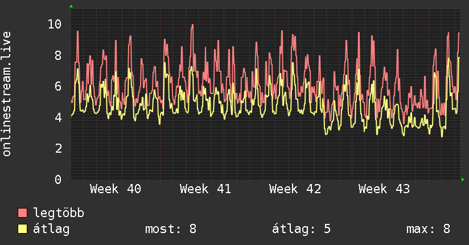Click the y-axis value 0
The image size is (469, 245).
(x=58, y=179)
